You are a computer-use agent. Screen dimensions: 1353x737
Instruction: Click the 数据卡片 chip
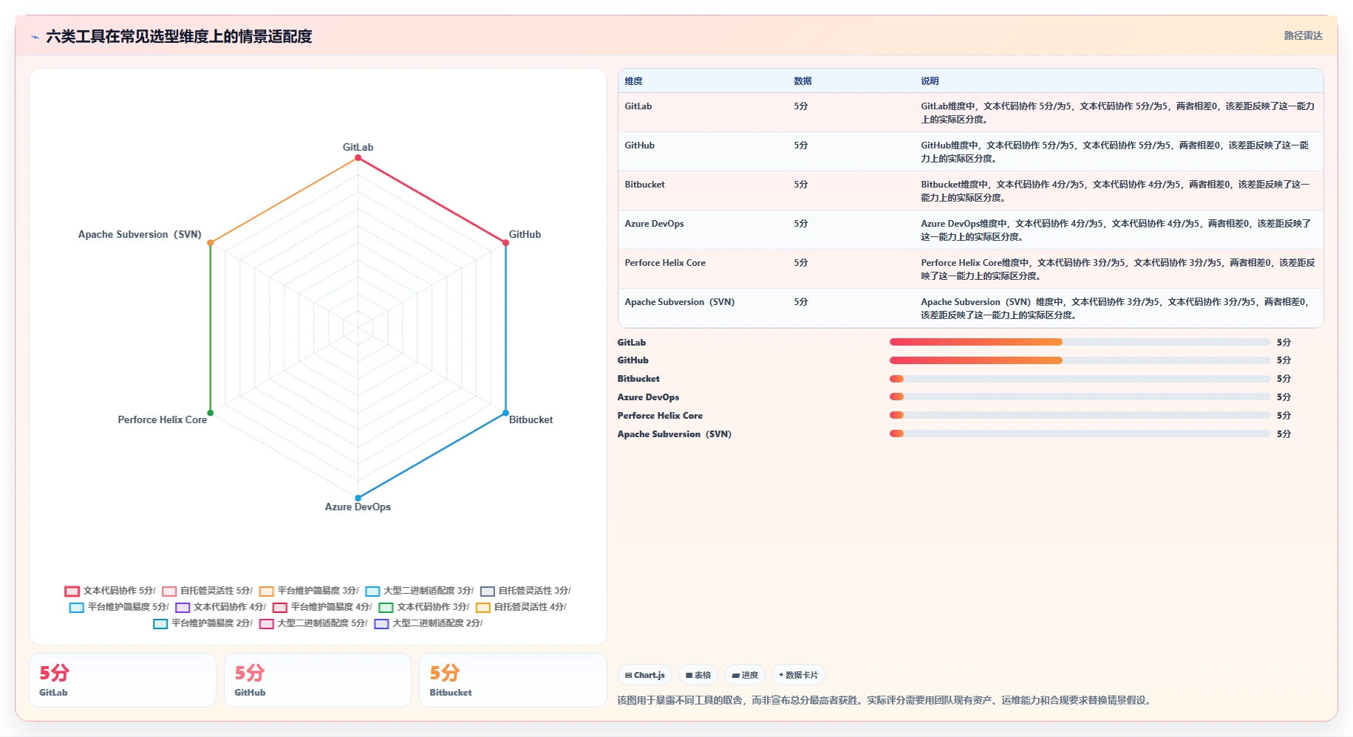click(x=799, y=675)
